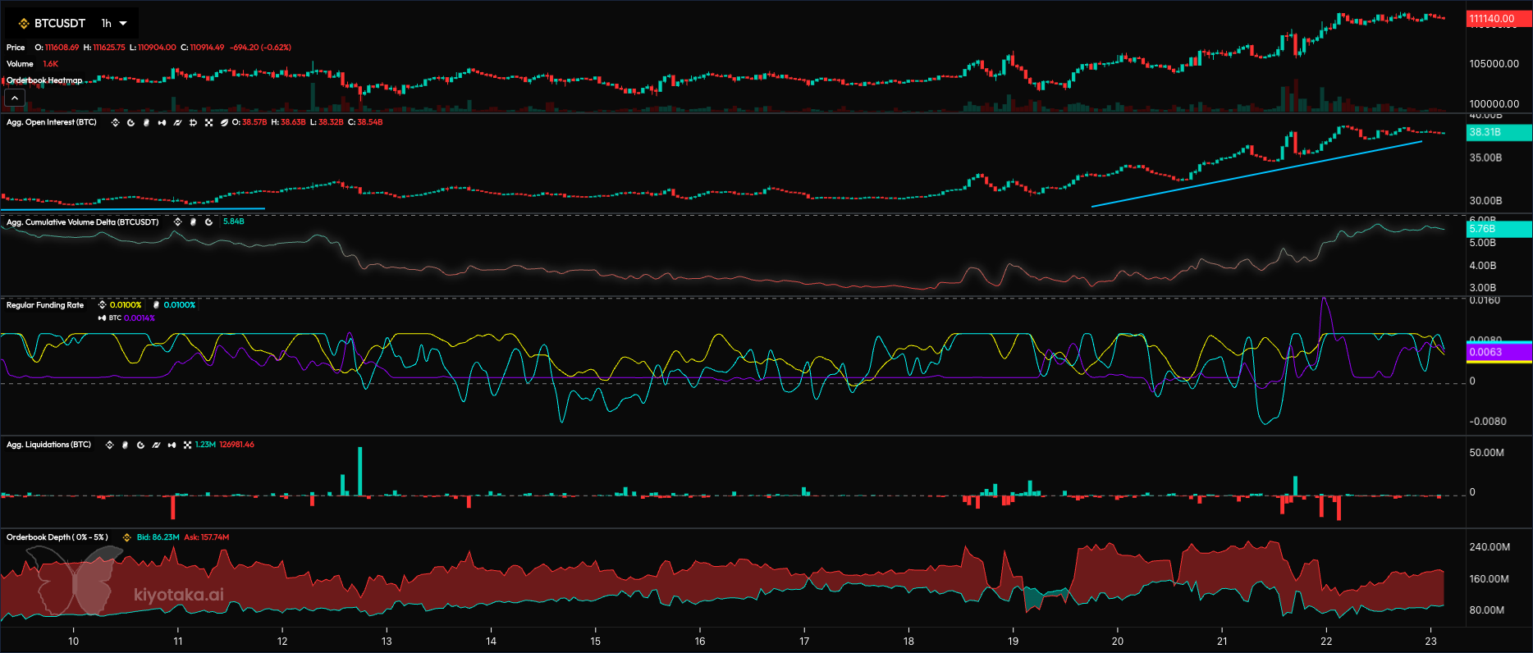Click the green 1.23M liquidations value
Viewport: 1533px width, 653px height.
[x=205, y=445]
